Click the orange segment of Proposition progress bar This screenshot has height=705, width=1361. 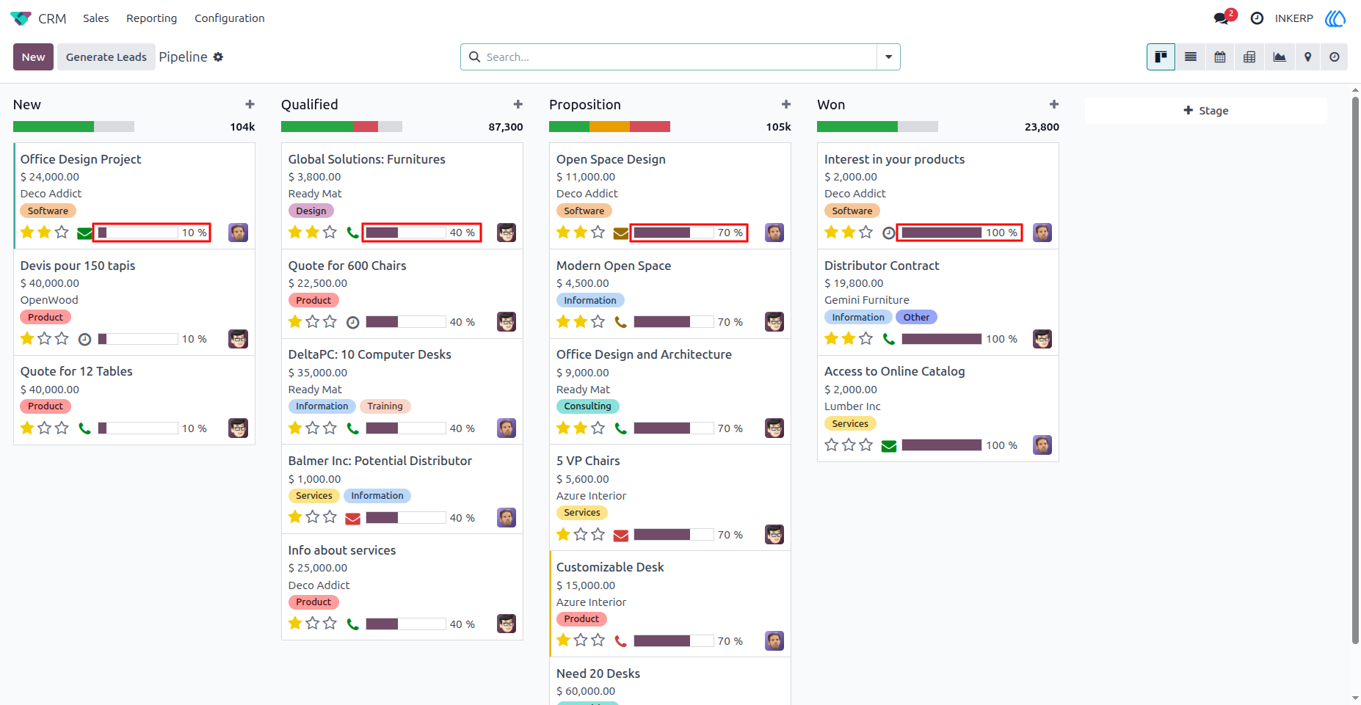[x=609, y=127]
